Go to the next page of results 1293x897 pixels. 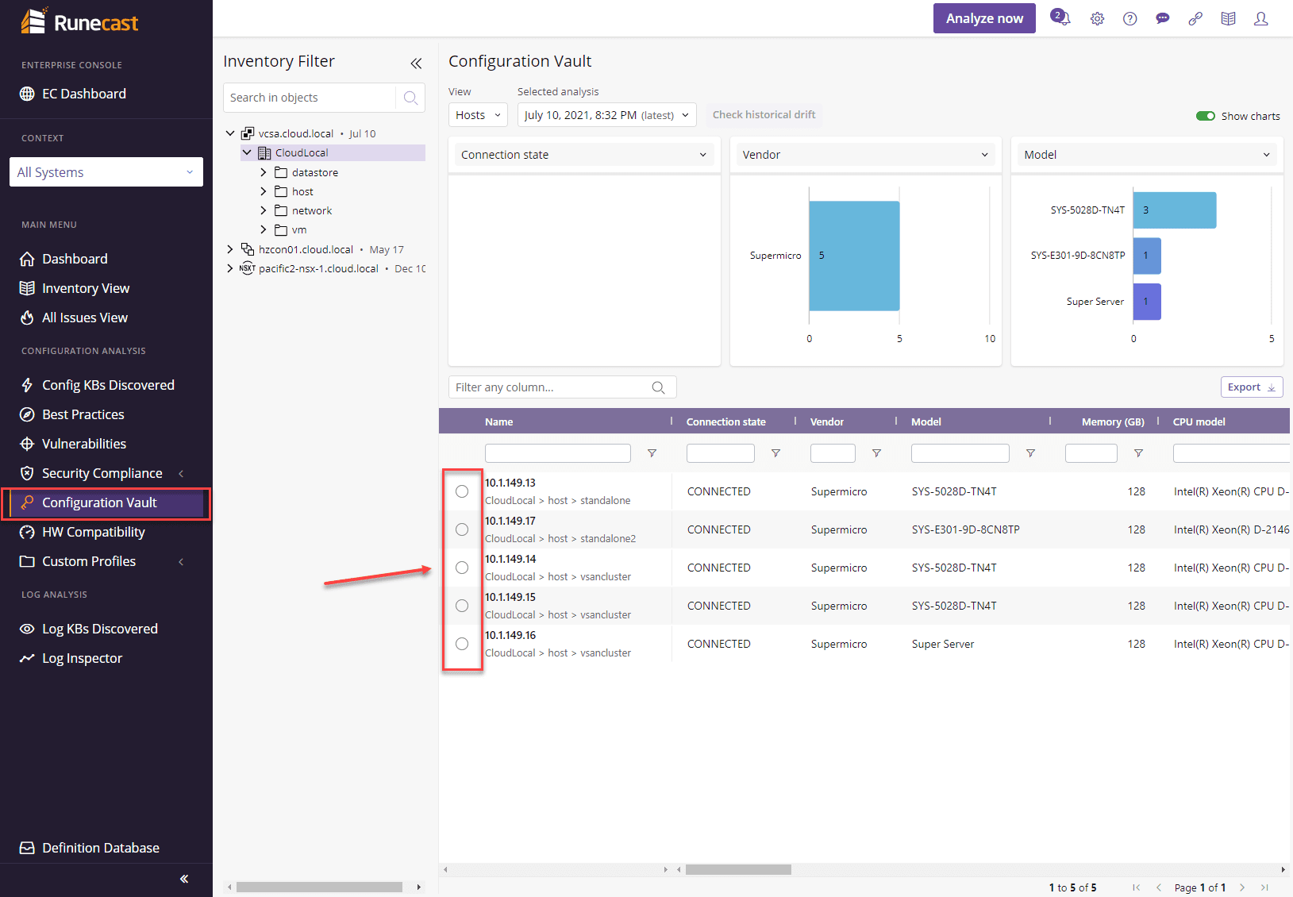(1242, 887)
